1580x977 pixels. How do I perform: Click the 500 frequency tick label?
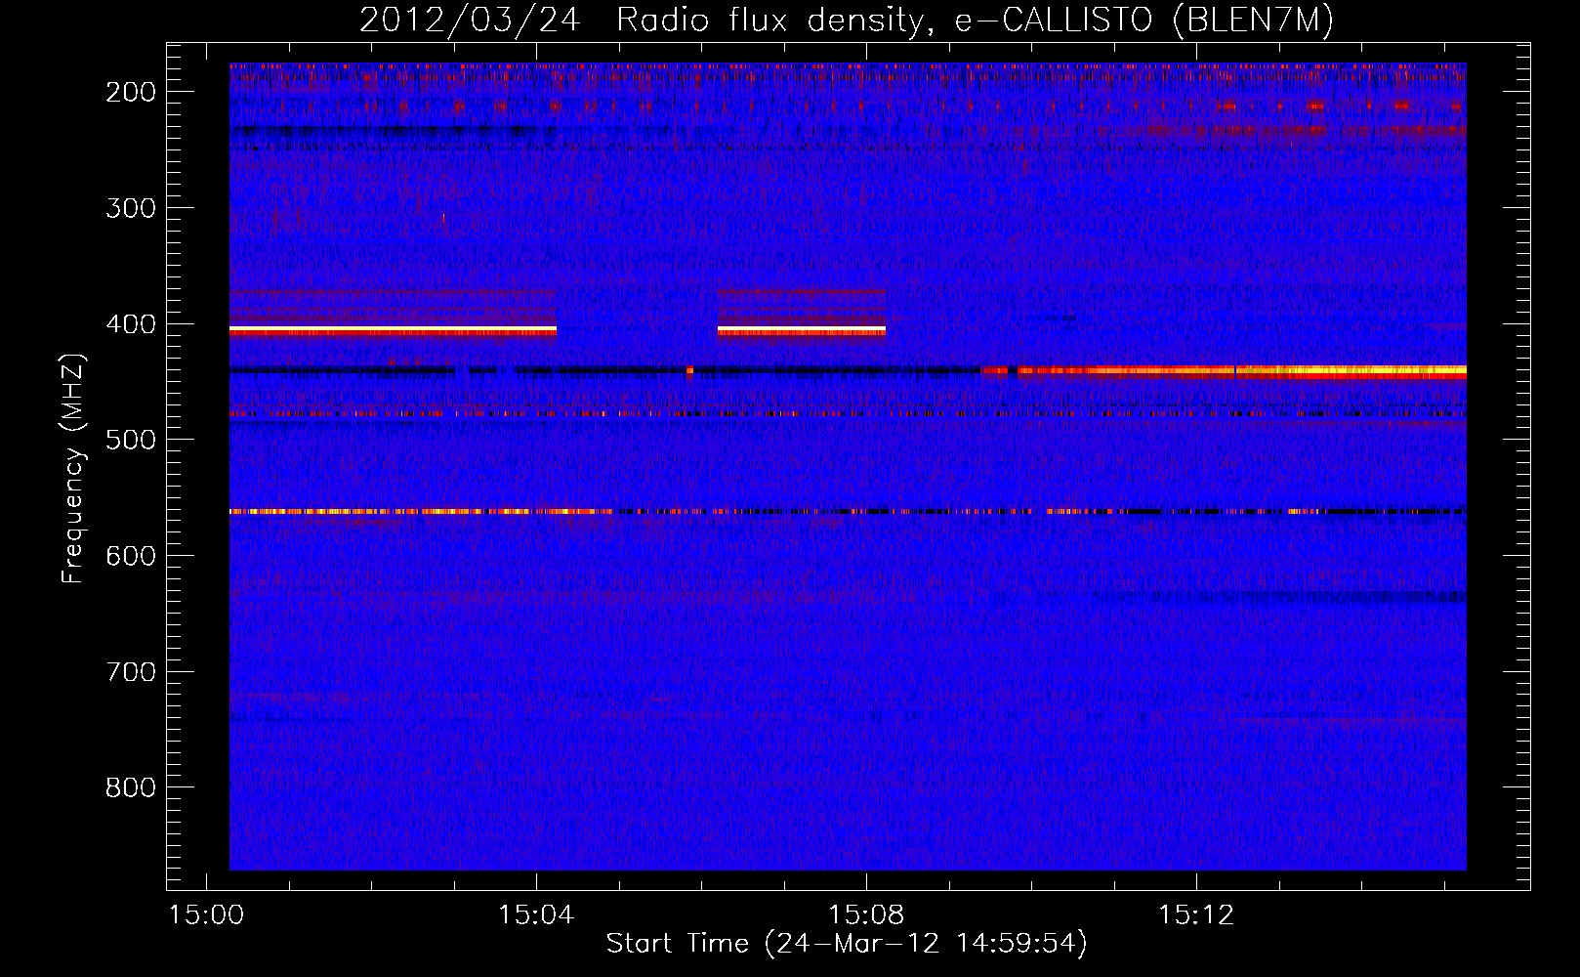(130, 440)
